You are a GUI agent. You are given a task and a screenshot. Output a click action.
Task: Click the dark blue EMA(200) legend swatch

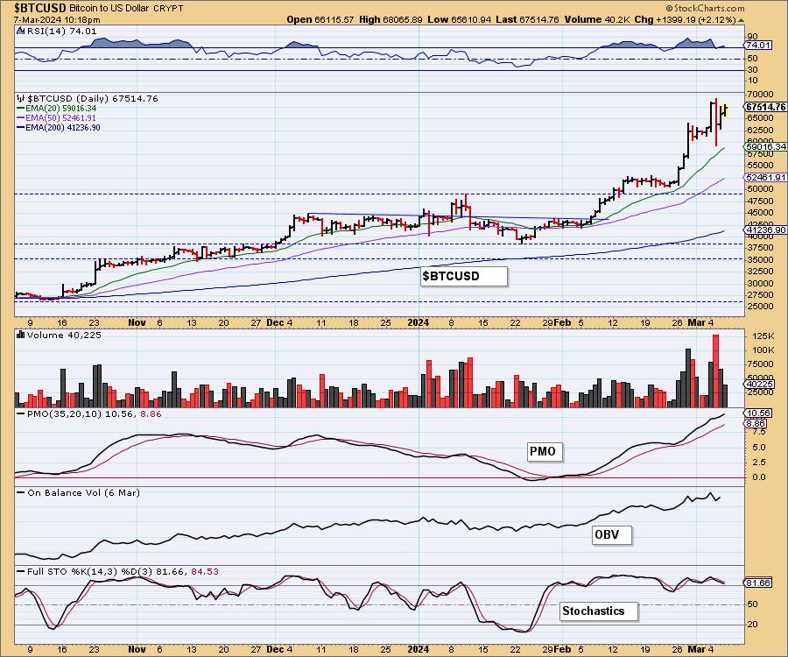pos(20,128)
